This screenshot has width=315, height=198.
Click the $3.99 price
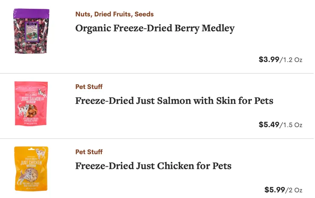pos(269,60)
